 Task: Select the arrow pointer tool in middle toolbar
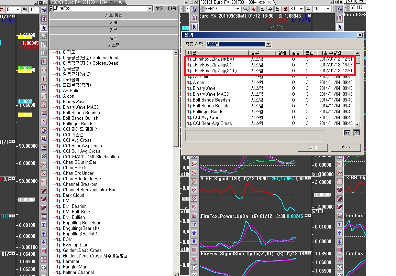pos(195,27)
